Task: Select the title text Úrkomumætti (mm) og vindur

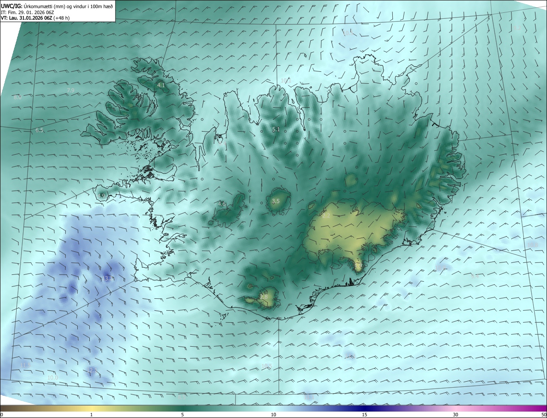Action: (55, 6)
